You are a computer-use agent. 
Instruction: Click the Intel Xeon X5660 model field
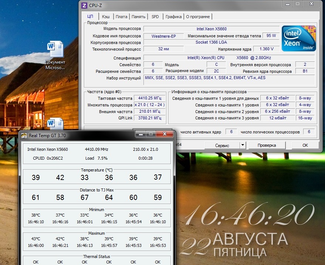point(211,29)
